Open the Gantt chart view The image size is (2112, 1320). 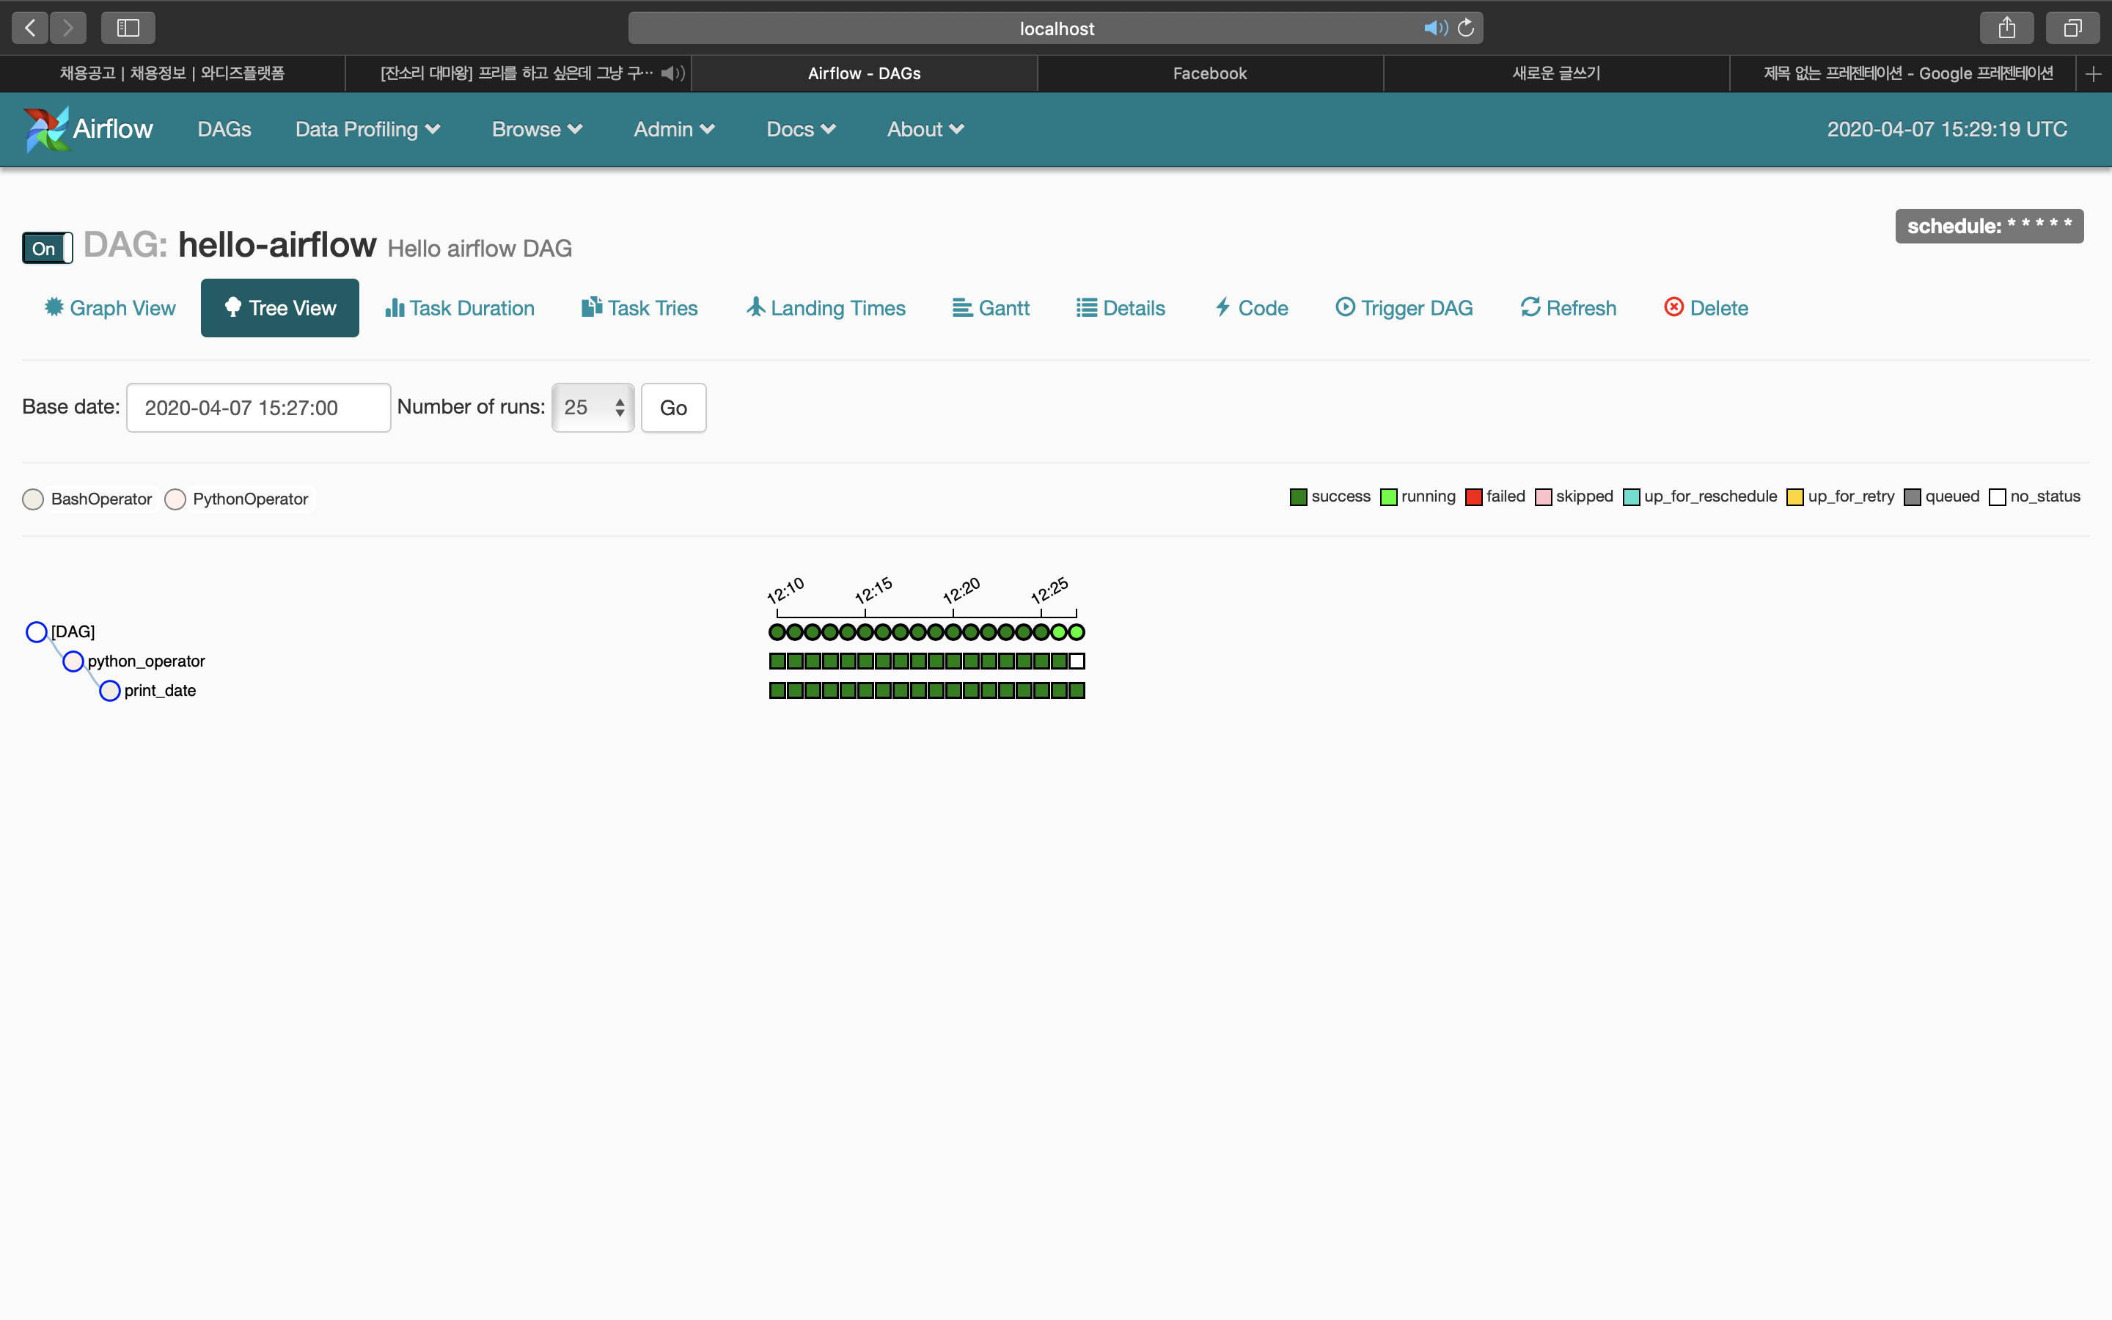click(x=991, y=308)
